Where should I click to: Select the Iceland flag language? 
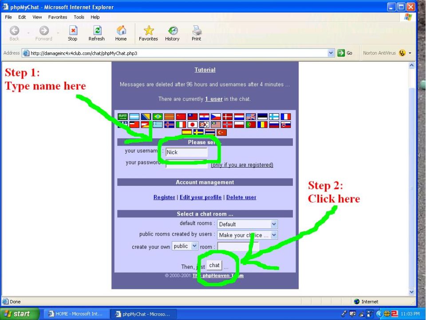[x=169, y=124]
